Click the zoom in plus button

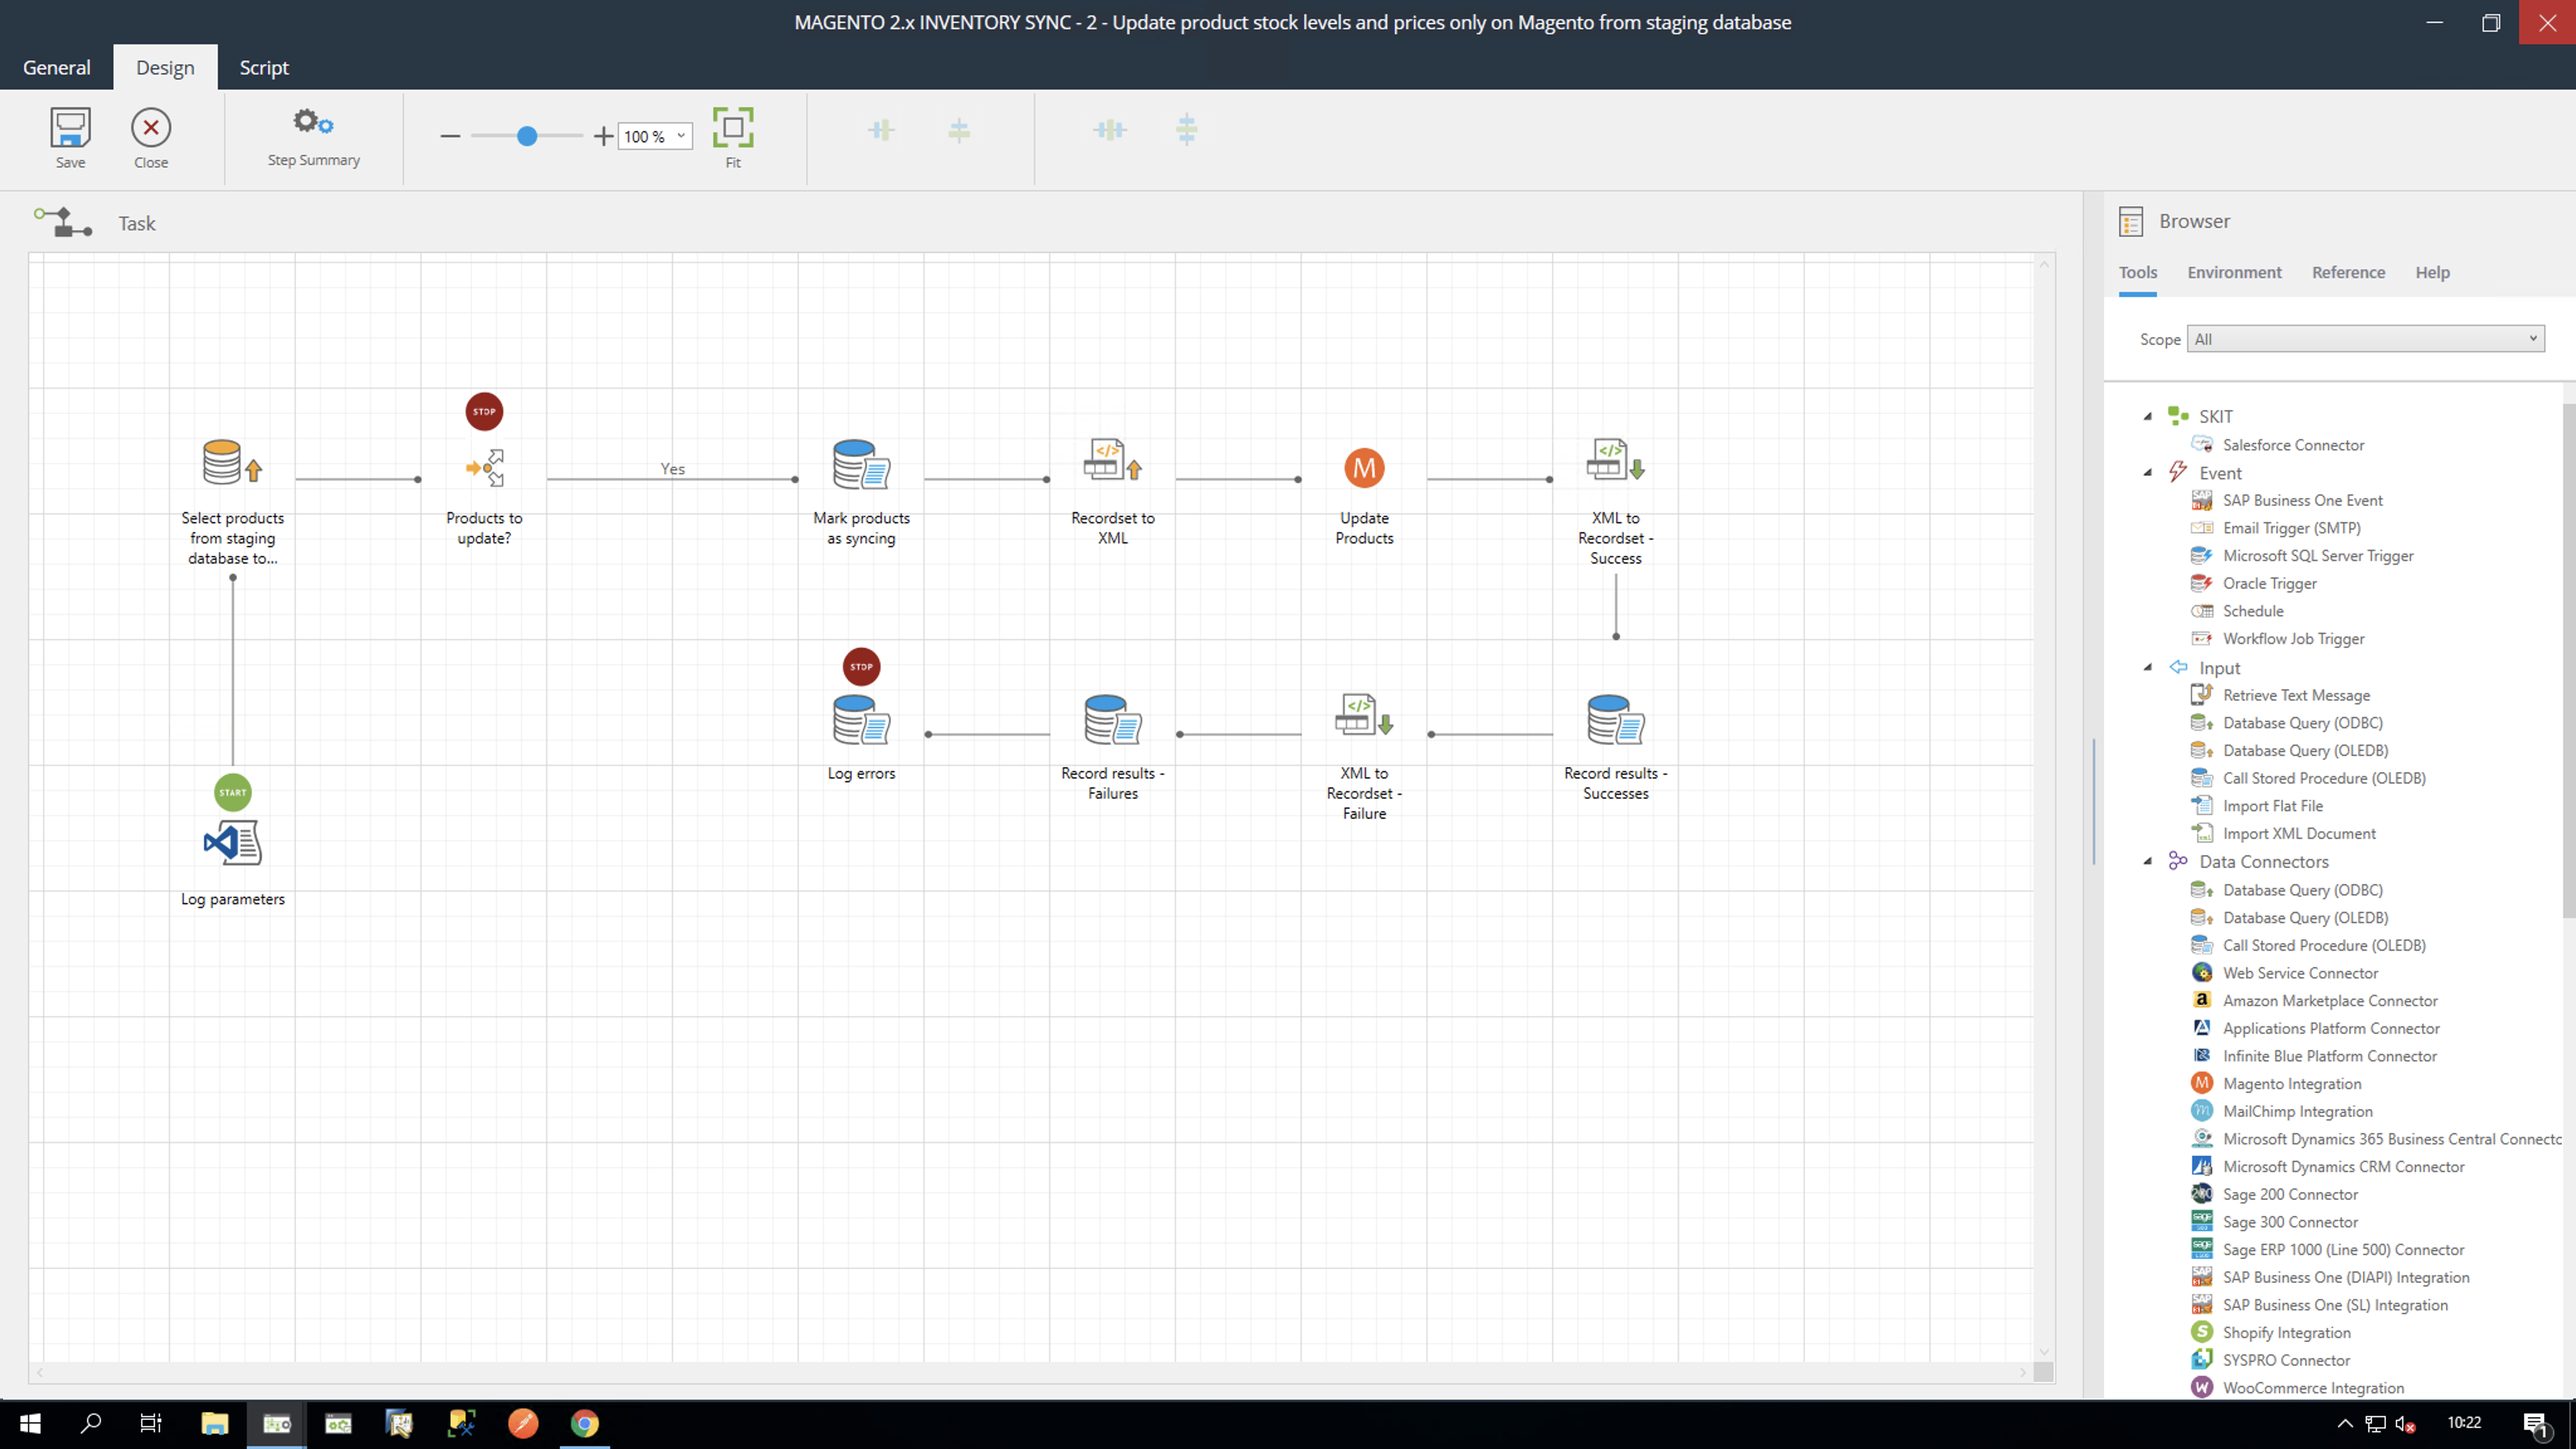pyautogui.click(x=603, y=136)
